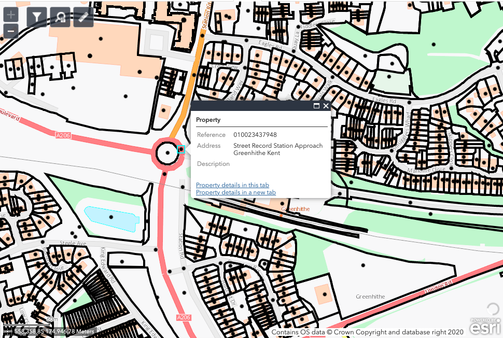The height and width of the screenshot is (338, 503).
Task: Click the coordinates readout text
Action: click(54, 331)
